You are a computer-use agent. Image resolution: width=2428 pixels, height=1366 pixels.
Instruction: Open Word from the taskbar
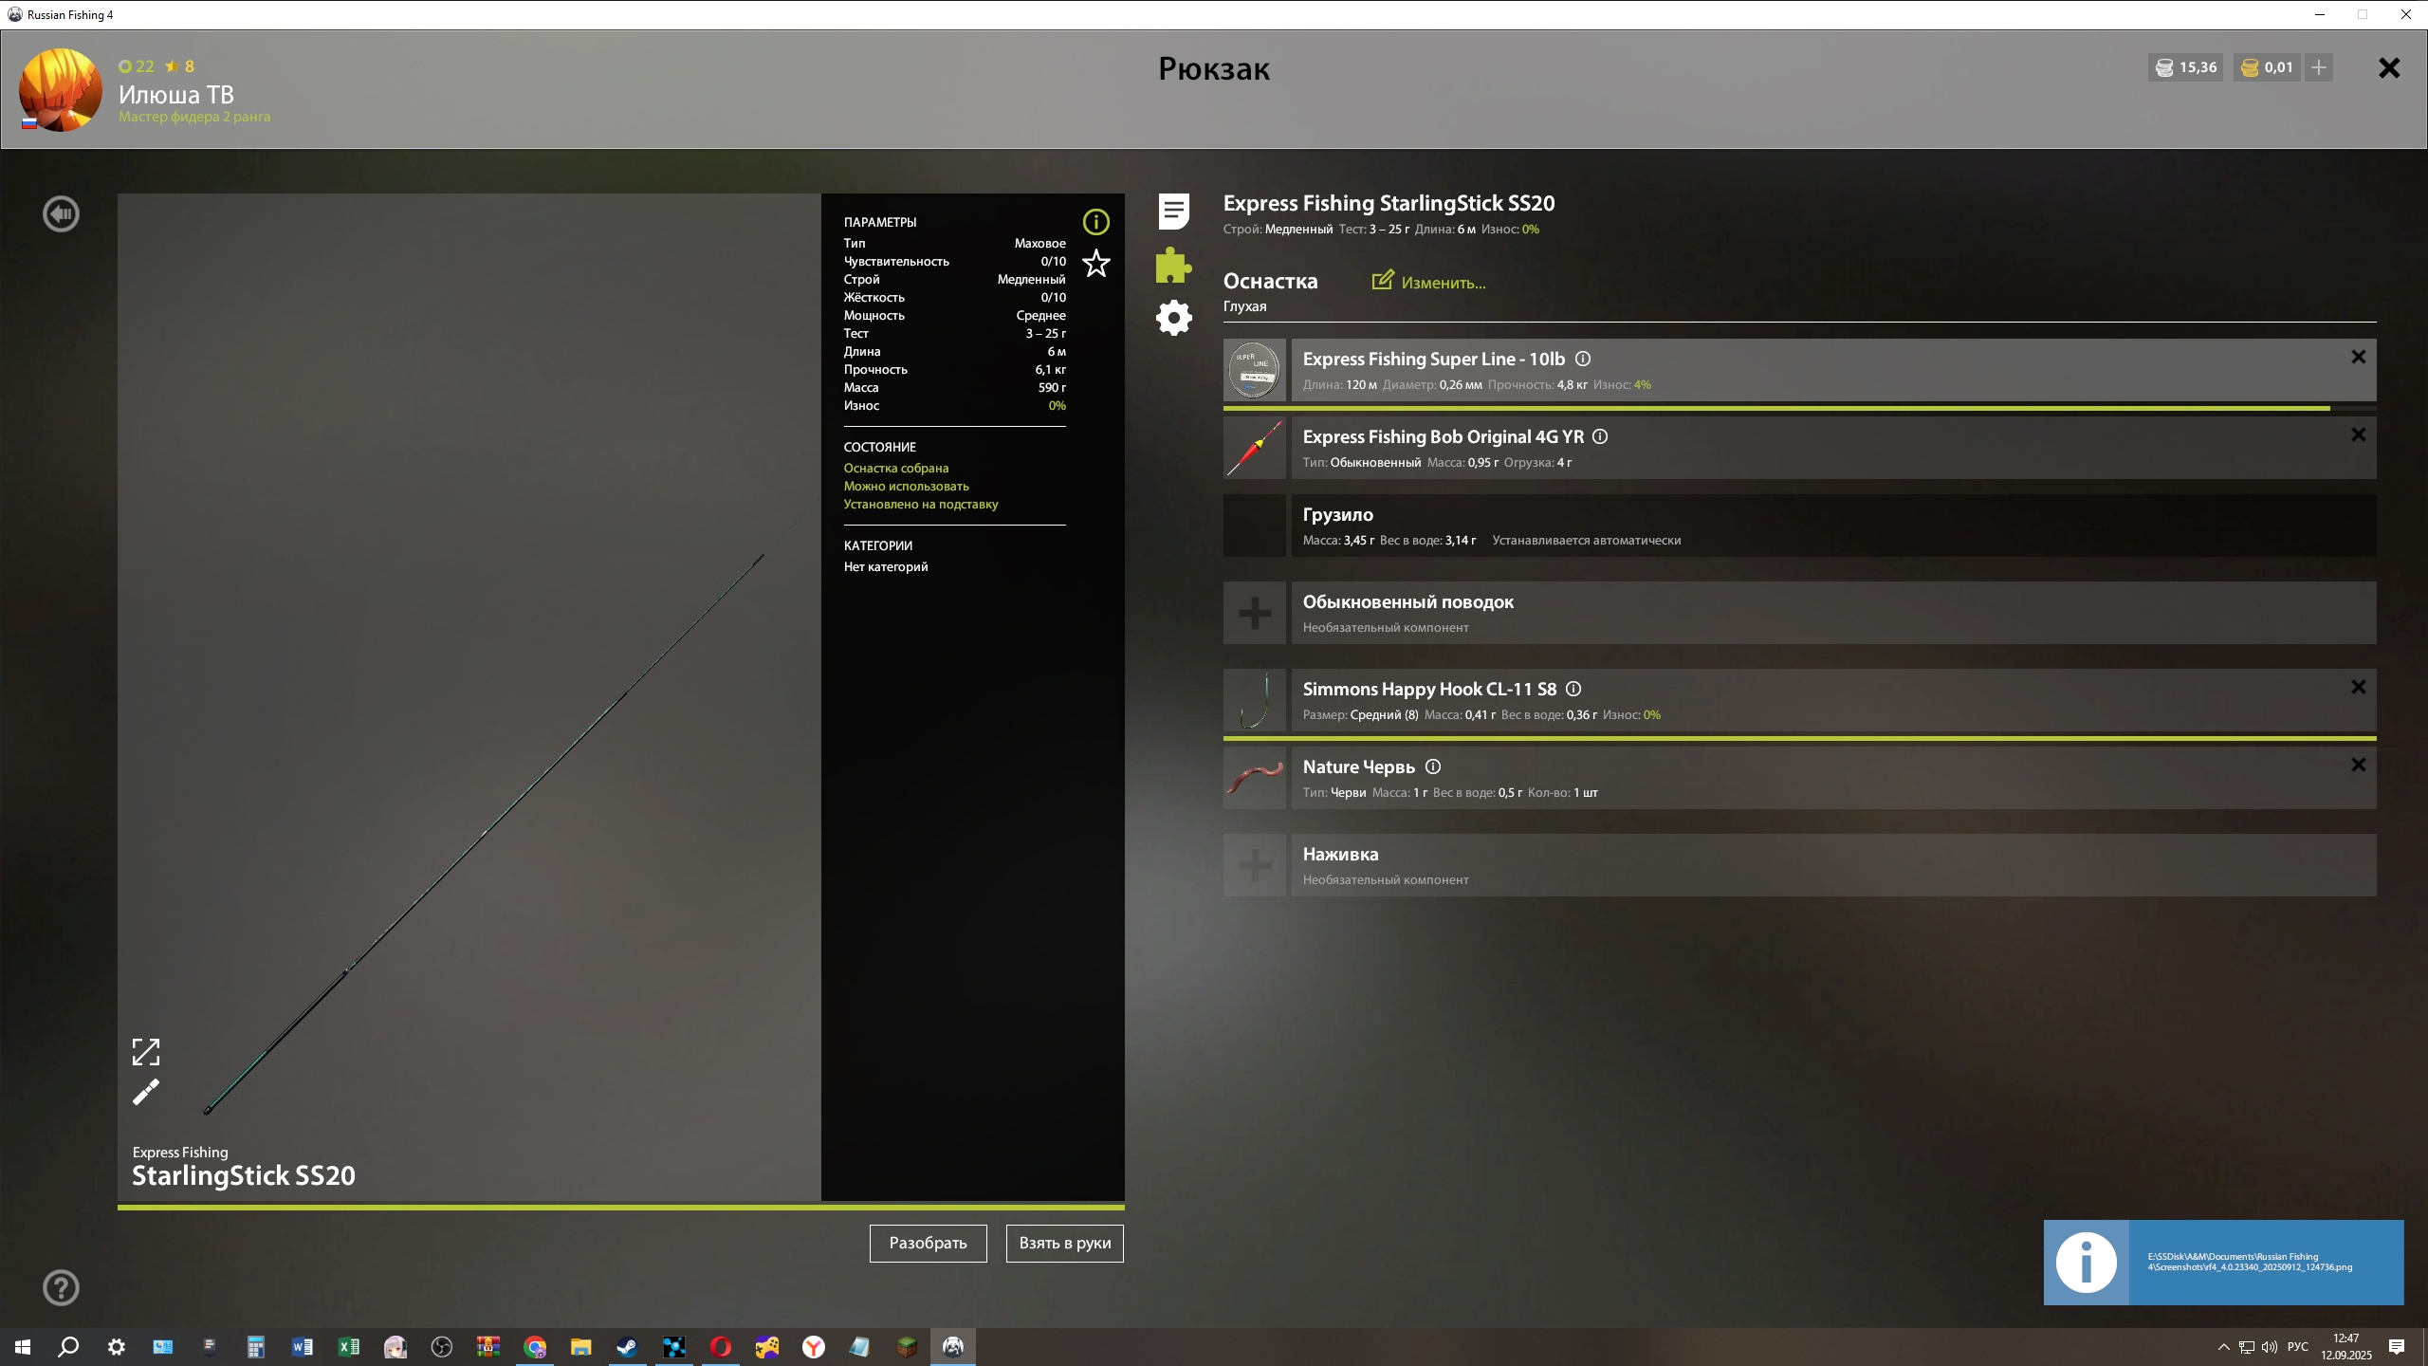click(303, 1346)
